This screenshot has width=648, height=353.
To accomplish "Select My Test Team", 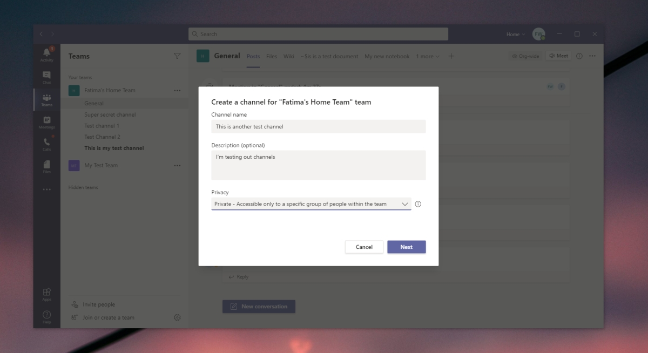I will 101,165.
